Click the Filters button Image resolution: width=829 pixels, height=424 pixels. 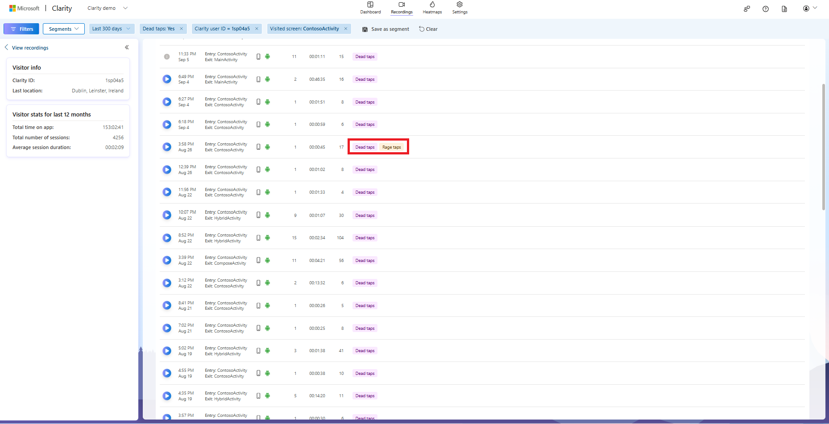tap(21, 29)
